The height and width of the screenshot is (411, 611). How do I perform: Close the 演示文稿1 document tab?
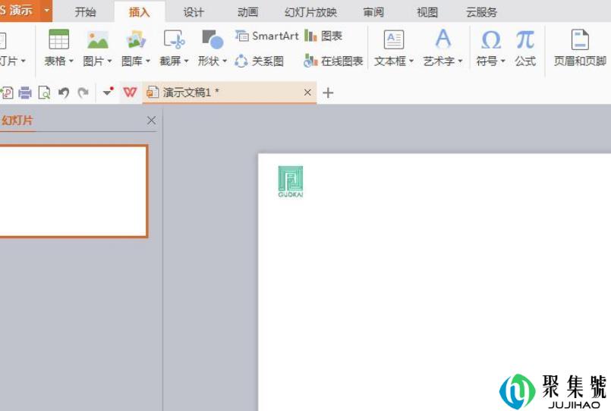[307, 93]
